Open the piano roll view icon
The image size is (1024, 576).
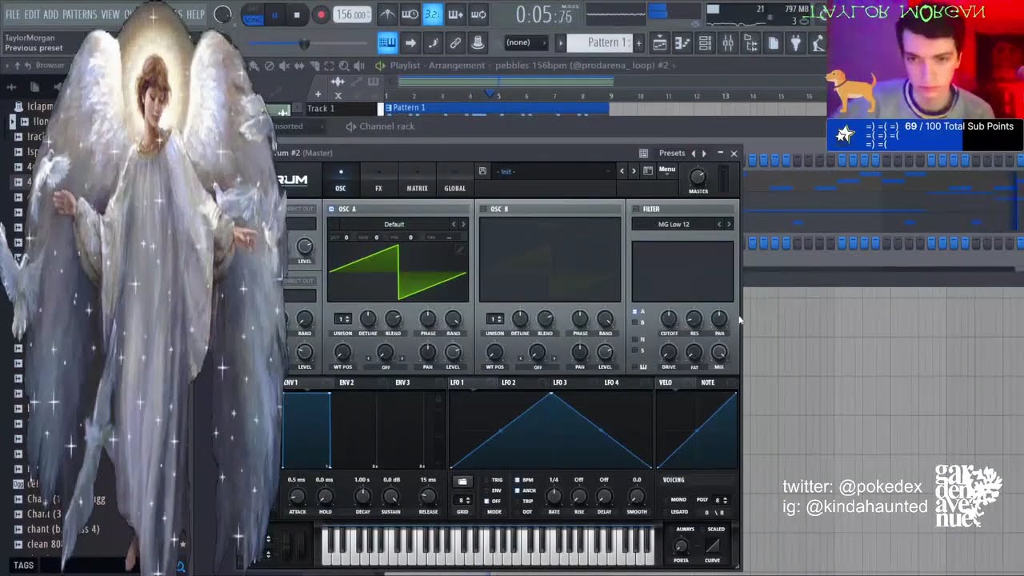[682, 43]
